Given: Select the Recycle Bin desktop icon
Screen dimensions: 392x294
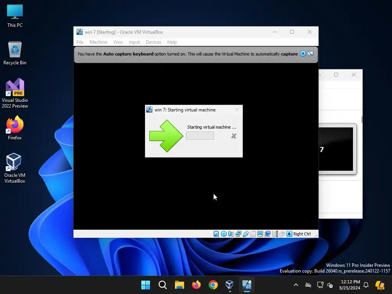Looking at the screenshot, I should click(x=15, y=53).
